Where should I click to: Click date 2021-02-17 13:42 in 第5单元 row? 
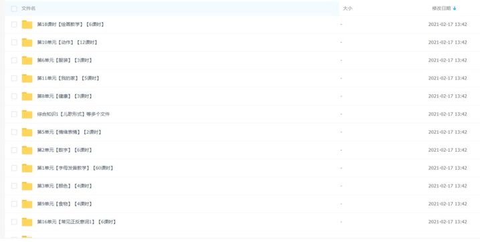447,132
